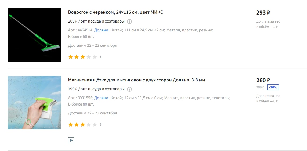Click the -10% discount badge
Viewport: 307px width, 151px height.
coord(273,87)
